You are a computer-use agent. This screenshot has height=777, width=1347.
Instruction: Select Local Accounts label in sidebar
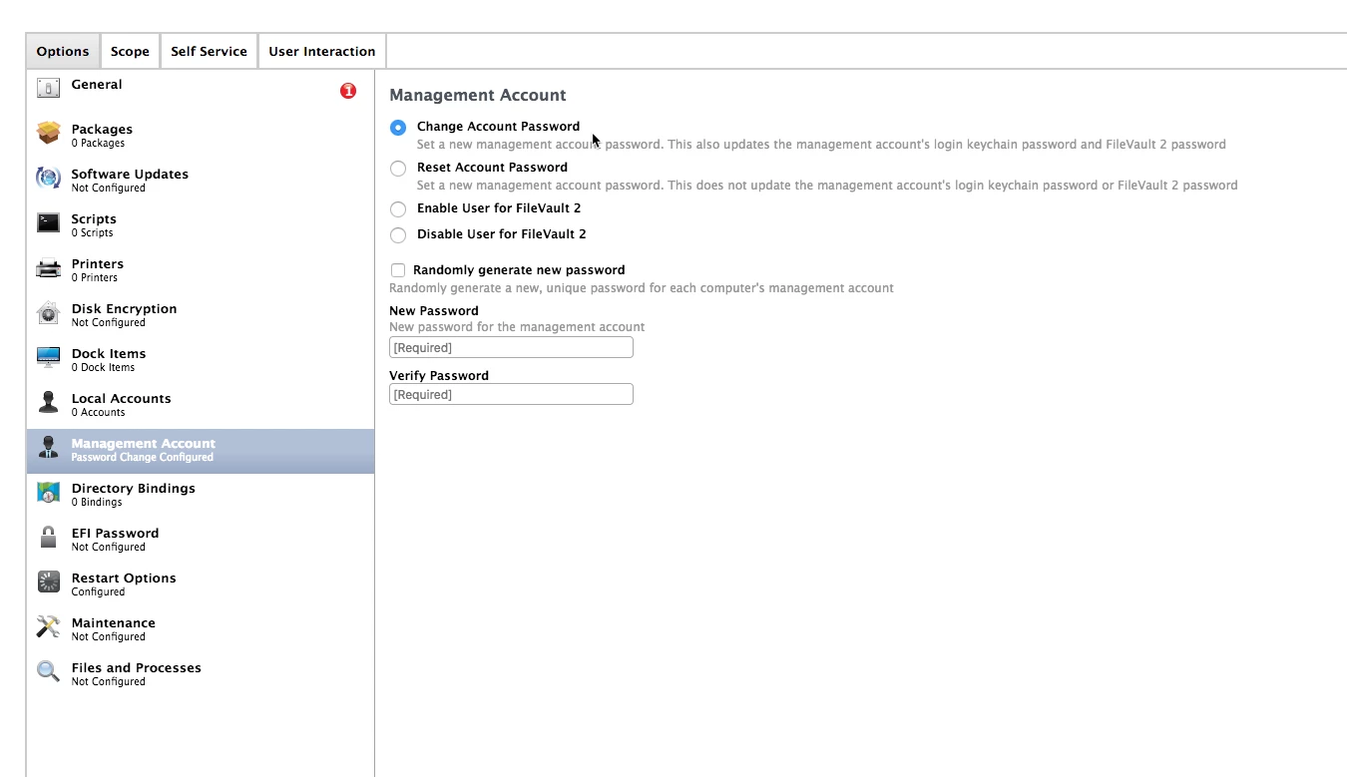point(121,398)
